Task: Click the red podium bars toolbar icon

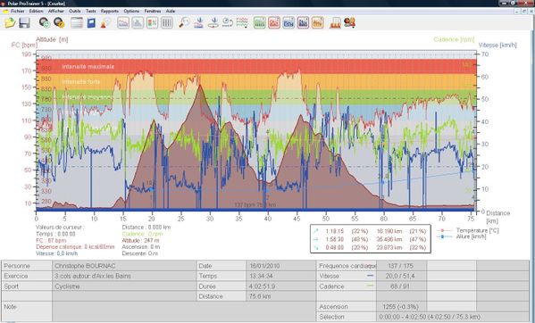Action: coord(335,23)
